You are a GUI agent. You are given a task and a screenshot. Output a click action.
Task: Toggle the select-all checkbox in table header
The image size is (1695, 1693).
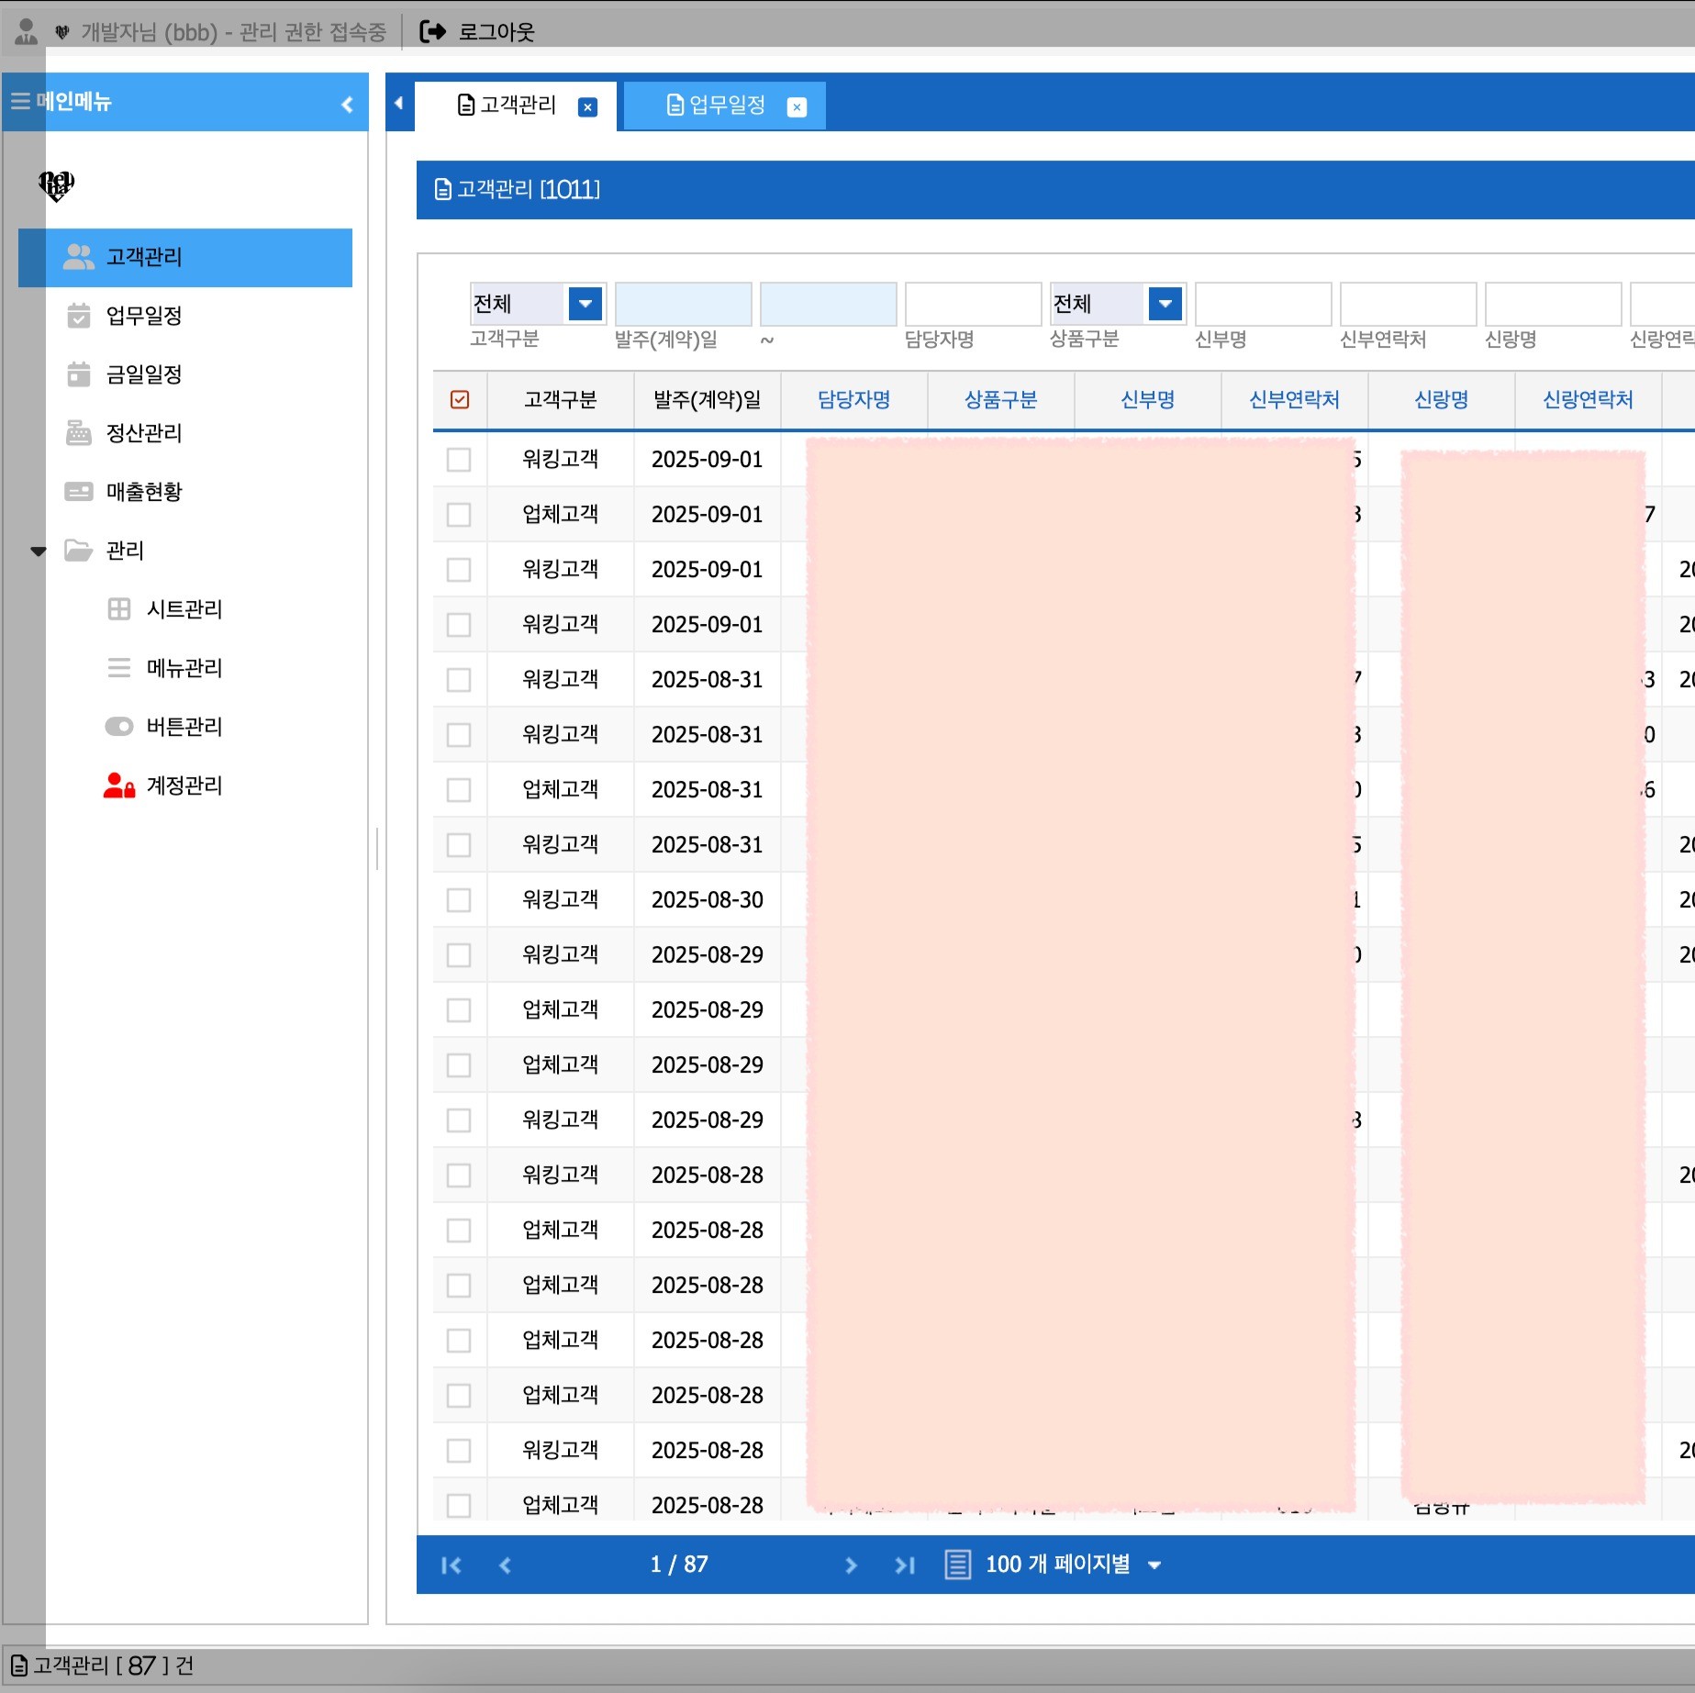point(460,400)
